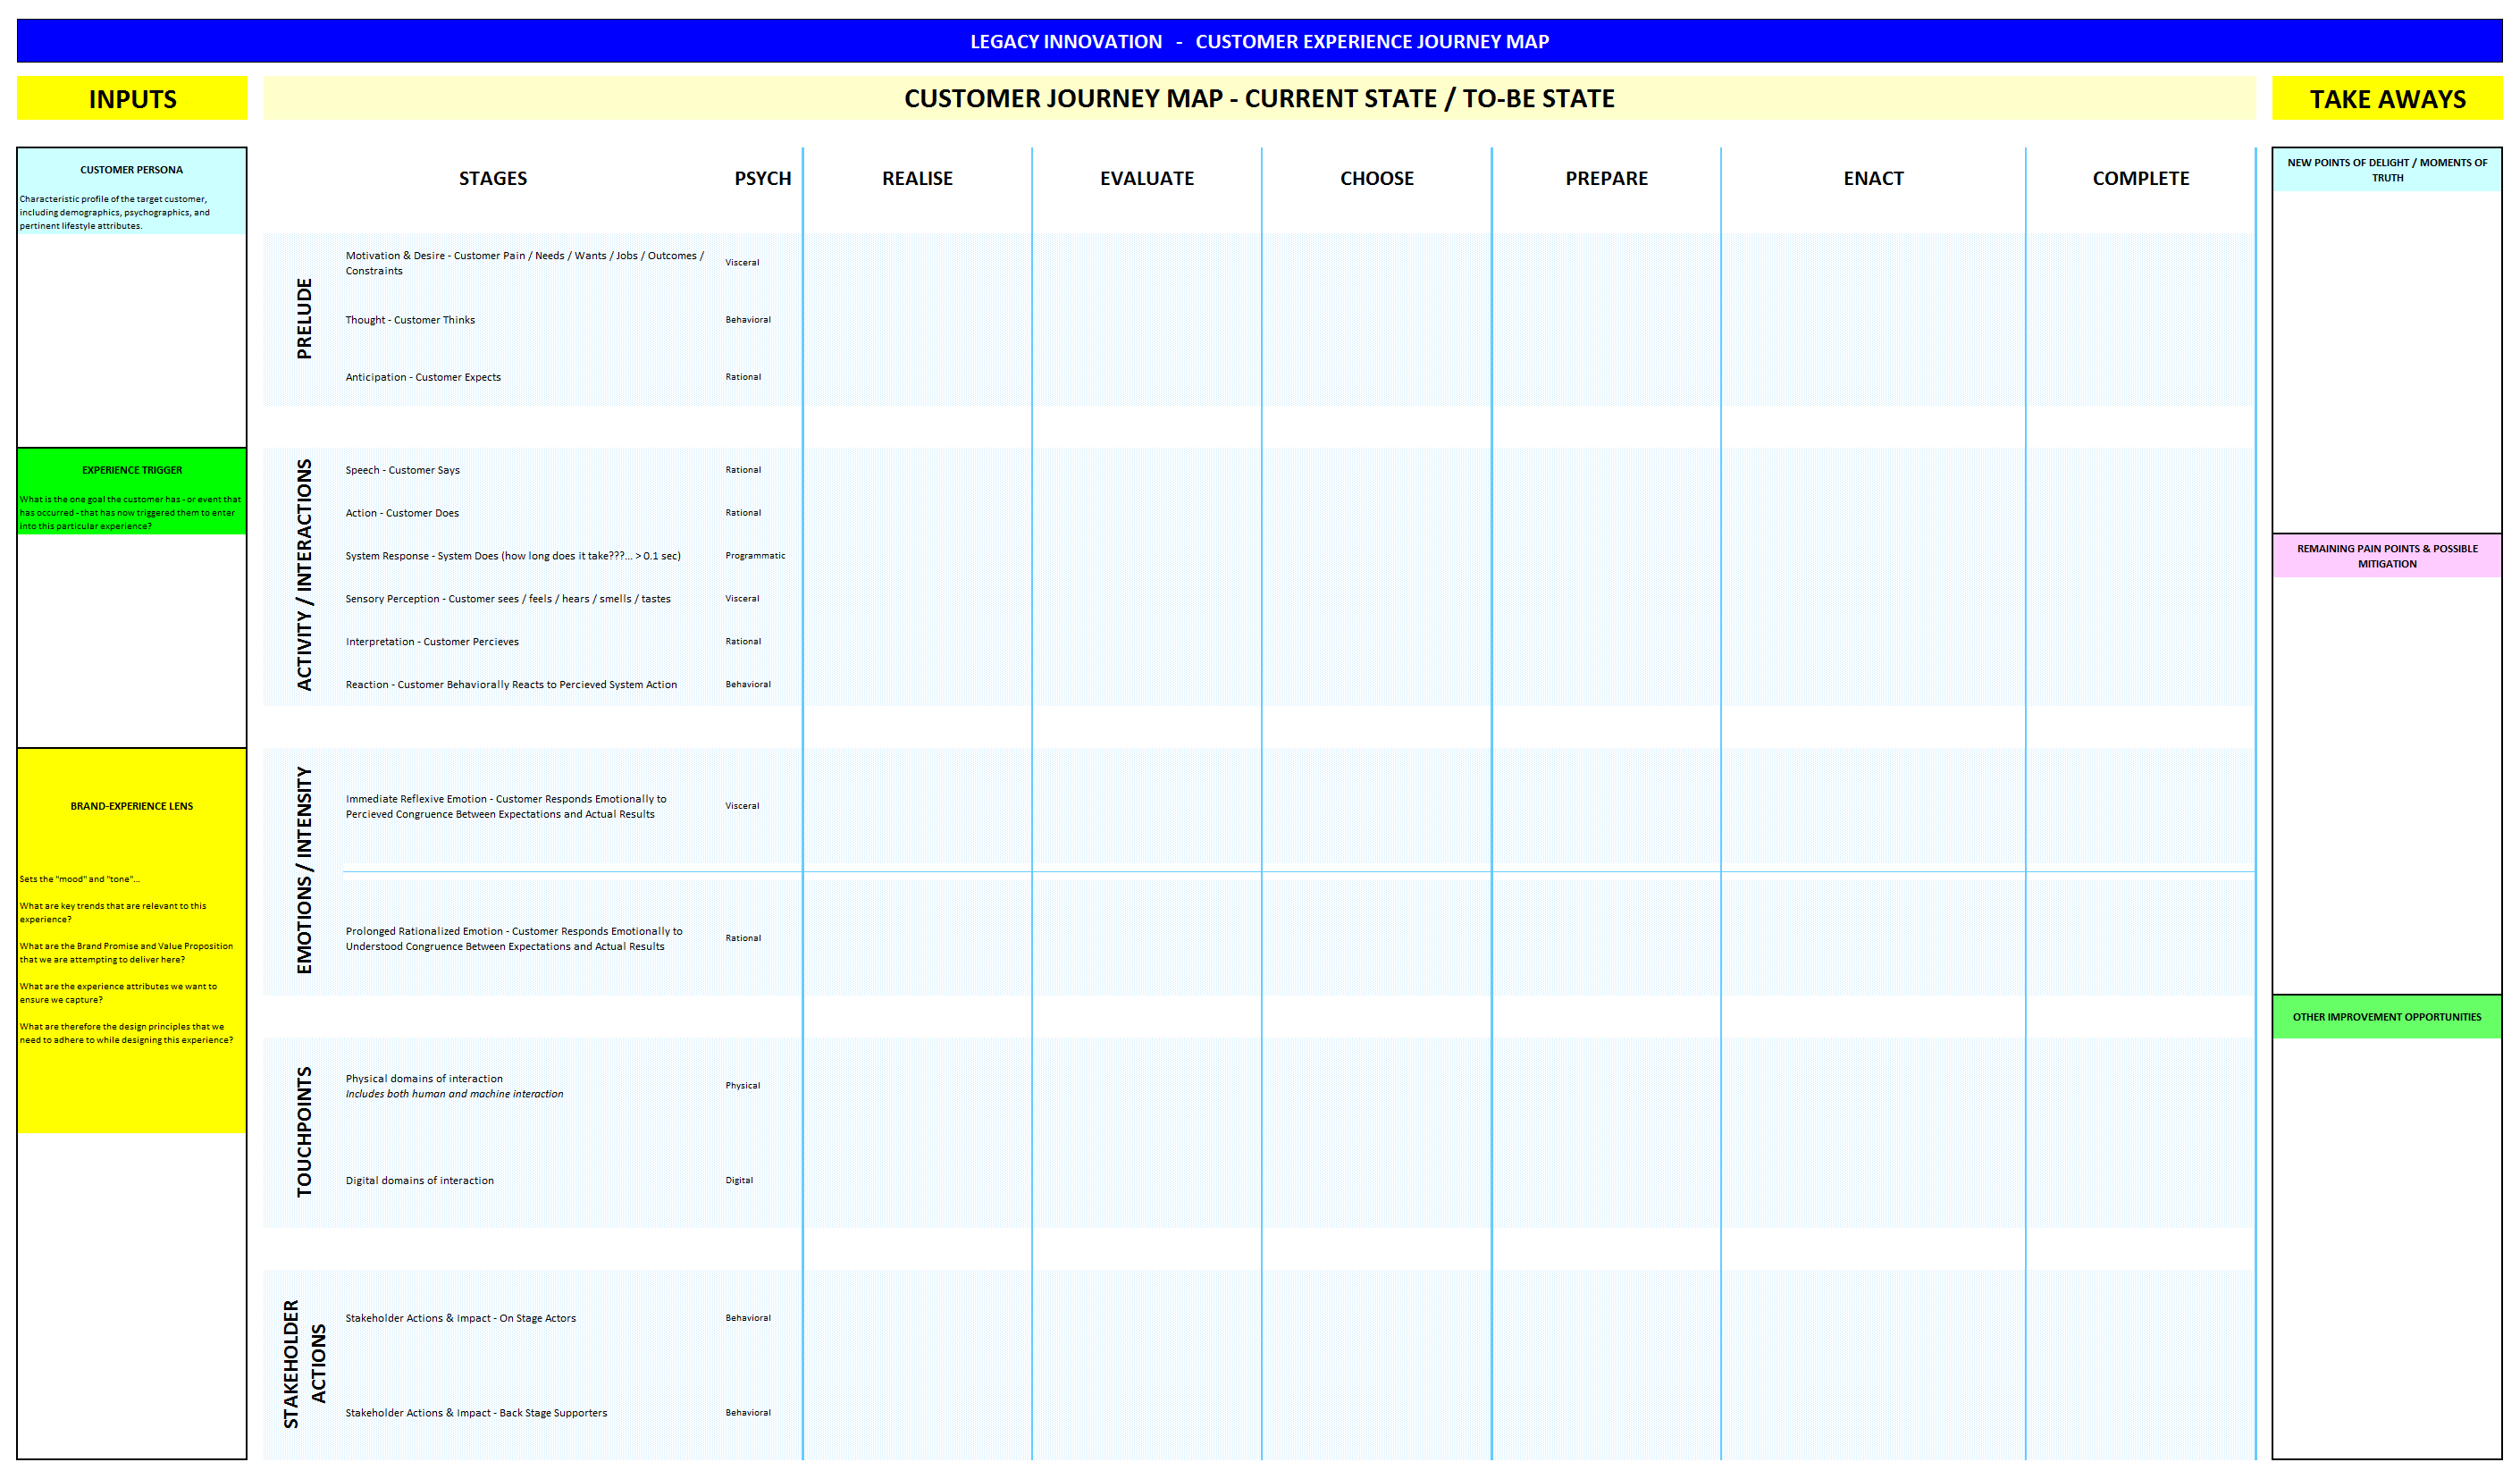2520x1479 pixels.
Task: Select Digital domains of interaction row
Action: (x=532, y=1180)
